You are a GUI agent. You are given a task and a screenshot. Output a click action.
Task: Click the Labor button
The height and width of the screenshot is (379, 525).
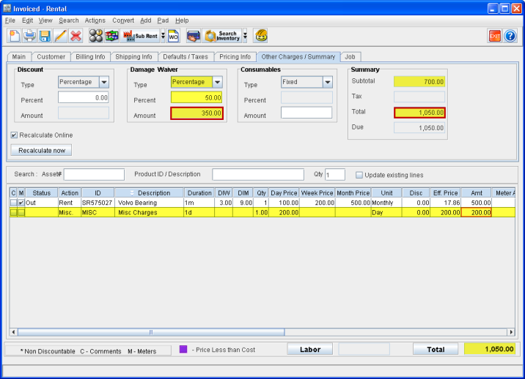(x=310, y=349)
